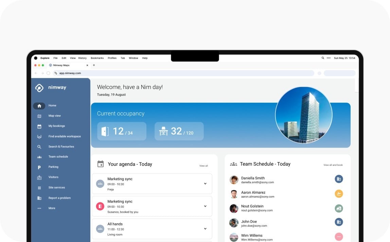Image resolution: width=390 pixels, height=242 pixels.
Task: Open Map view from sidebar icon
Action: click(x=39, y=116)
